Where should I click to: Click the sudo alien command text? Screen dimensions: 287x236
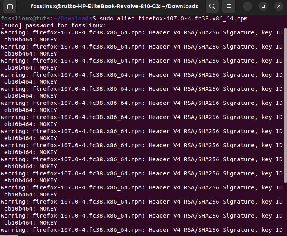[173, 18]
